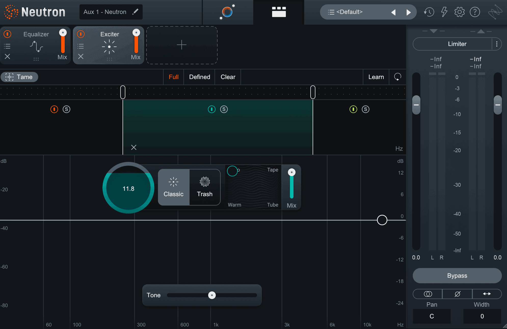The height and width of the screenshot is (329, 507).
Task: Remove the Exciter module with its X
Action: (x=81, y=56)
